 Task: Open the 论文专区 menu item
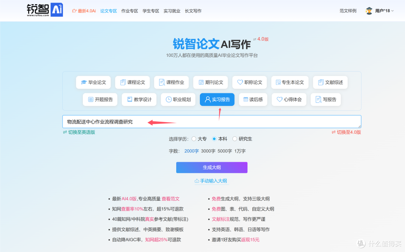tap(108, 11)
